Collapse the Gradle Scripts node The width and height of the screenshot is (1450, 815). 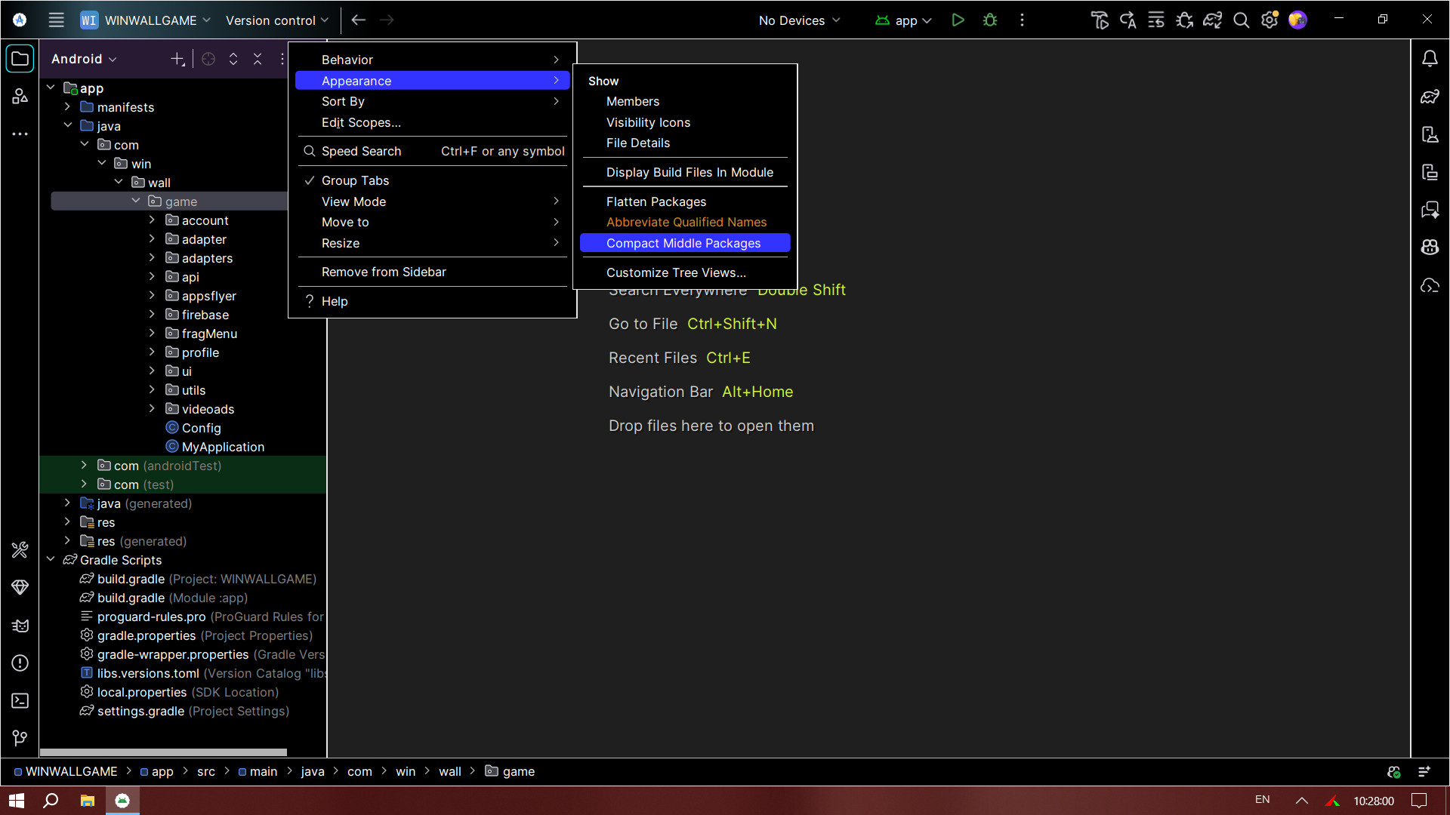[51, 560]
